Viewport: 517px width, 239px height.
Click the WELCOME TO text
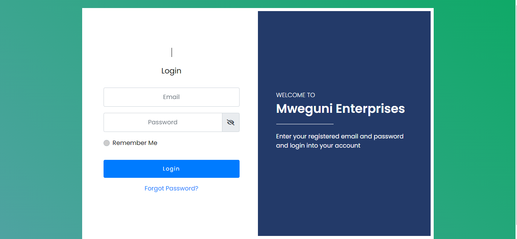[295, 95]
